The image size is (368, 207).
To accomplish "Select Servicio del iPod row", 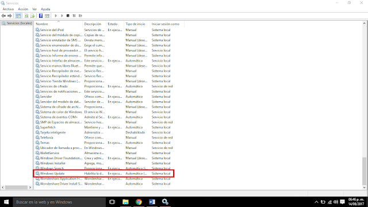I will click(103, 30).
